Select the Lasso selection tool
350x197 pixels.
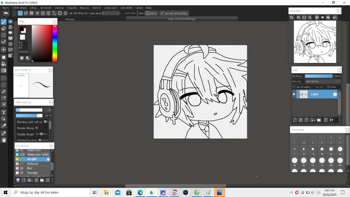(4, 85)
